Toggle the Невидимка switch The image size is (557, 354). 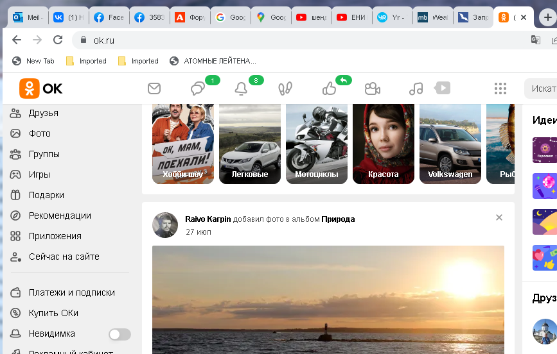click(119, 334)
